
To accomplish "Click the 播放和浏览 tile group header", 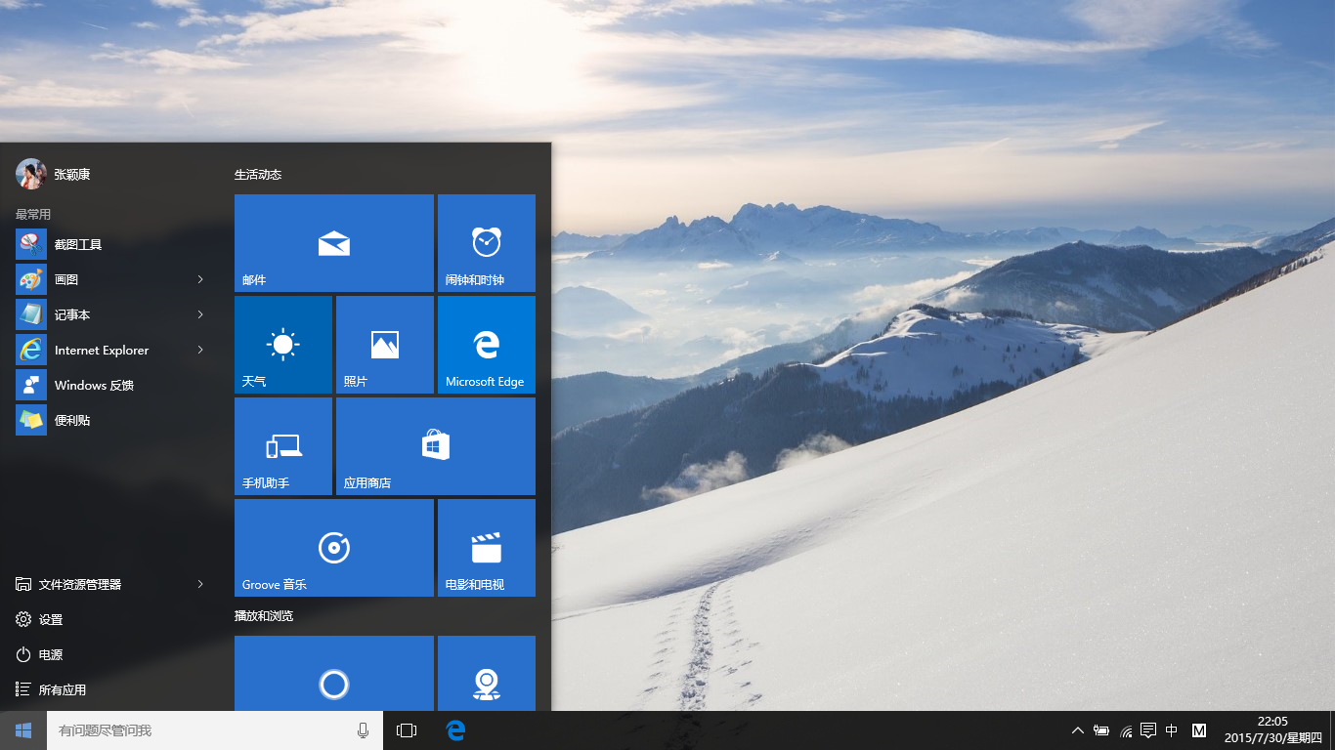I will pos(264,616).
